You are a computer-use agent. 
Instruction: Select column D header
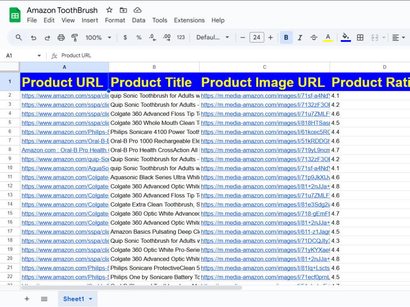[x=370, y=67]
